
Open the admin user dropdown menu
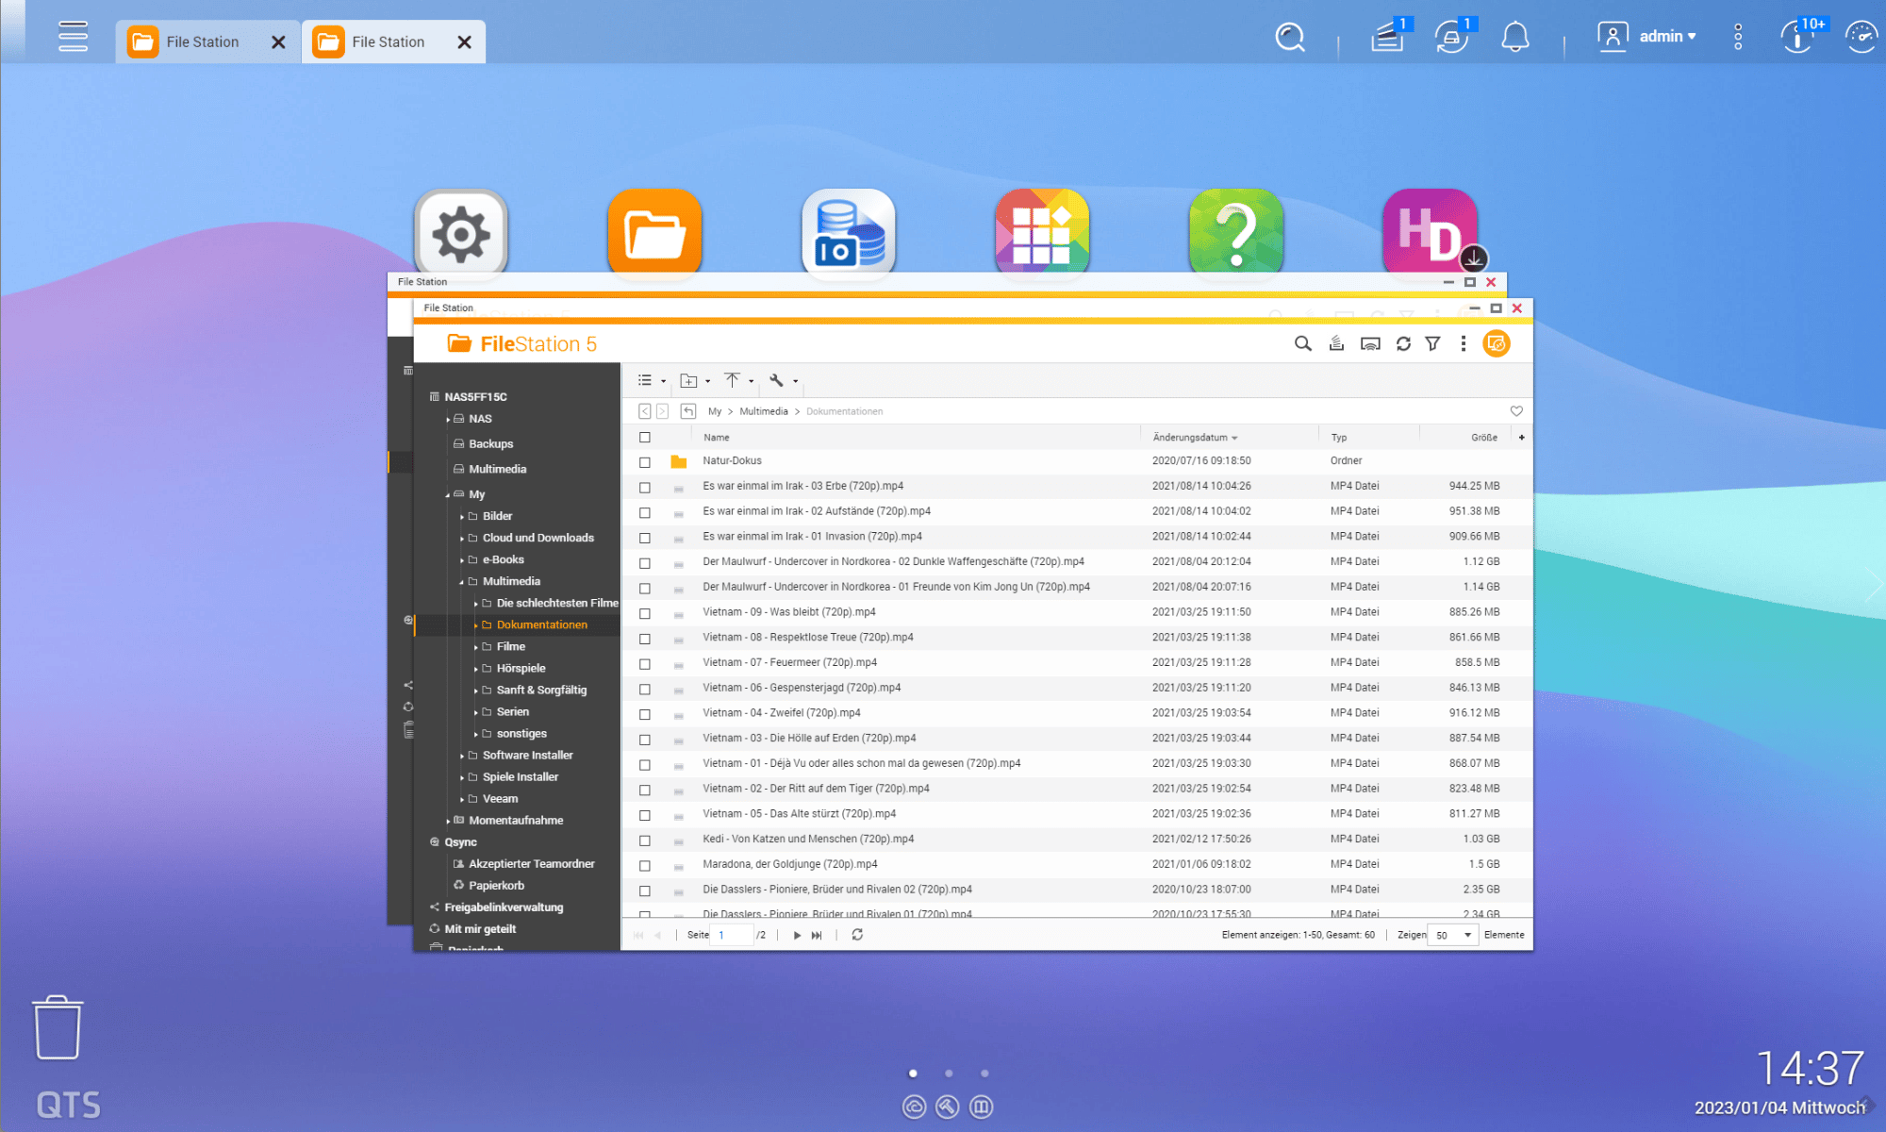click(x=1666, y=36)
